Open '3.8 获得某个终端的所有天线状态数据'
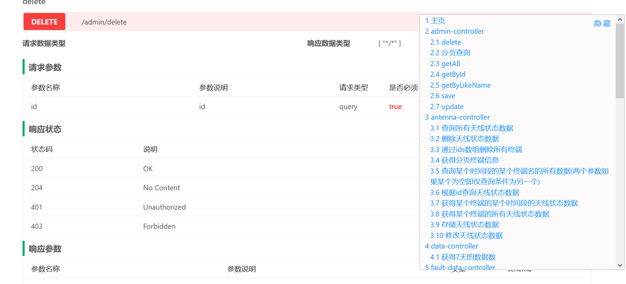This screenshot has width=626, height=284. coord(490,214)
